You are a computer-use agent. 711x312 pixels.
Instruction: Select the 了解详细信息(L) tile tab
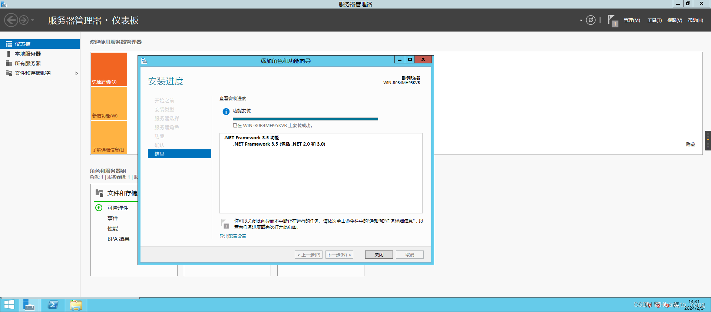point(109,137)
